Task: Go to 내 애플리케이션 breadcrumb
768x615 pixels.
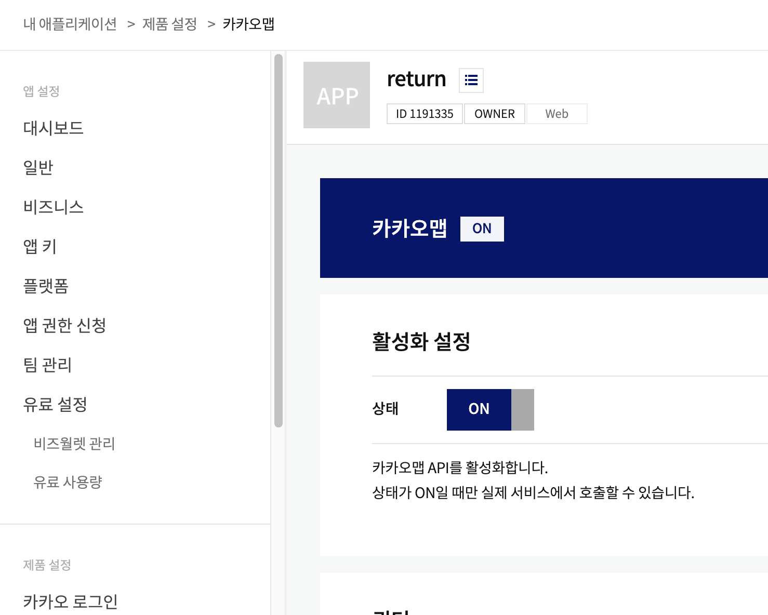Action: (x=70, y=24)
